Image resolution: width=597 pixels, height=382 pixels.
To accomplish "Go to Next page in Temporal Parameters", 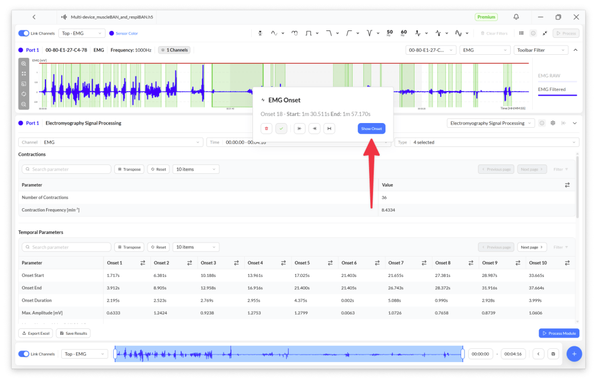I will tap(532, 247).
